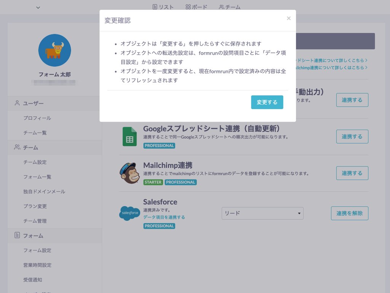Screen dimensions: 390x293
Task: Click the 連携を解除 button for Salesforce
Action: point(349,213)
